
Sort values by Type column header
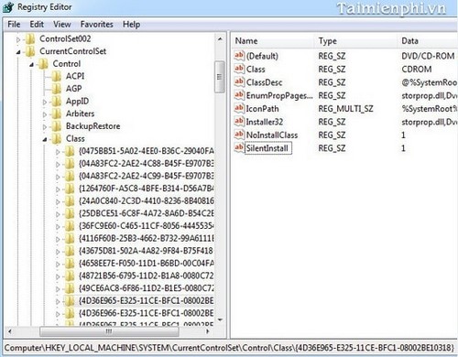(x=356, y=41)
